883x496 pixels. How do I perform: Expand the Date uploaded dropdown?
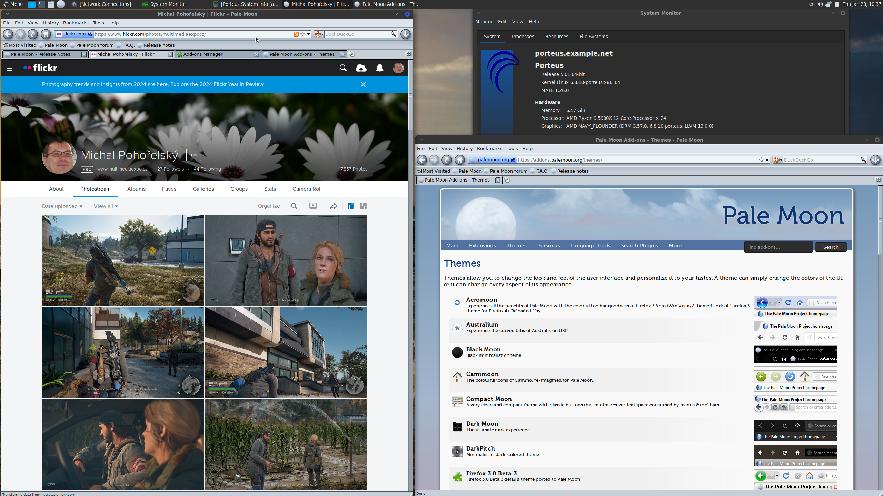tap(62, 206)
